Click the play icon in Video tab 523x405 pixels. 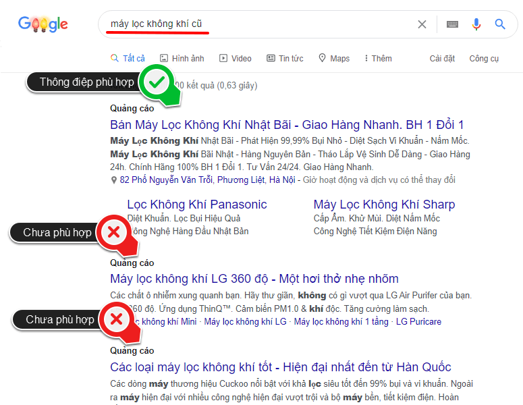223,58
